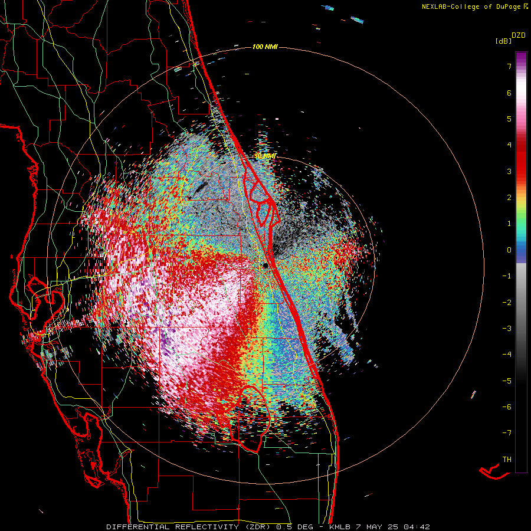Click the 04:42 timestamp in caption

(x=417, y=527)
